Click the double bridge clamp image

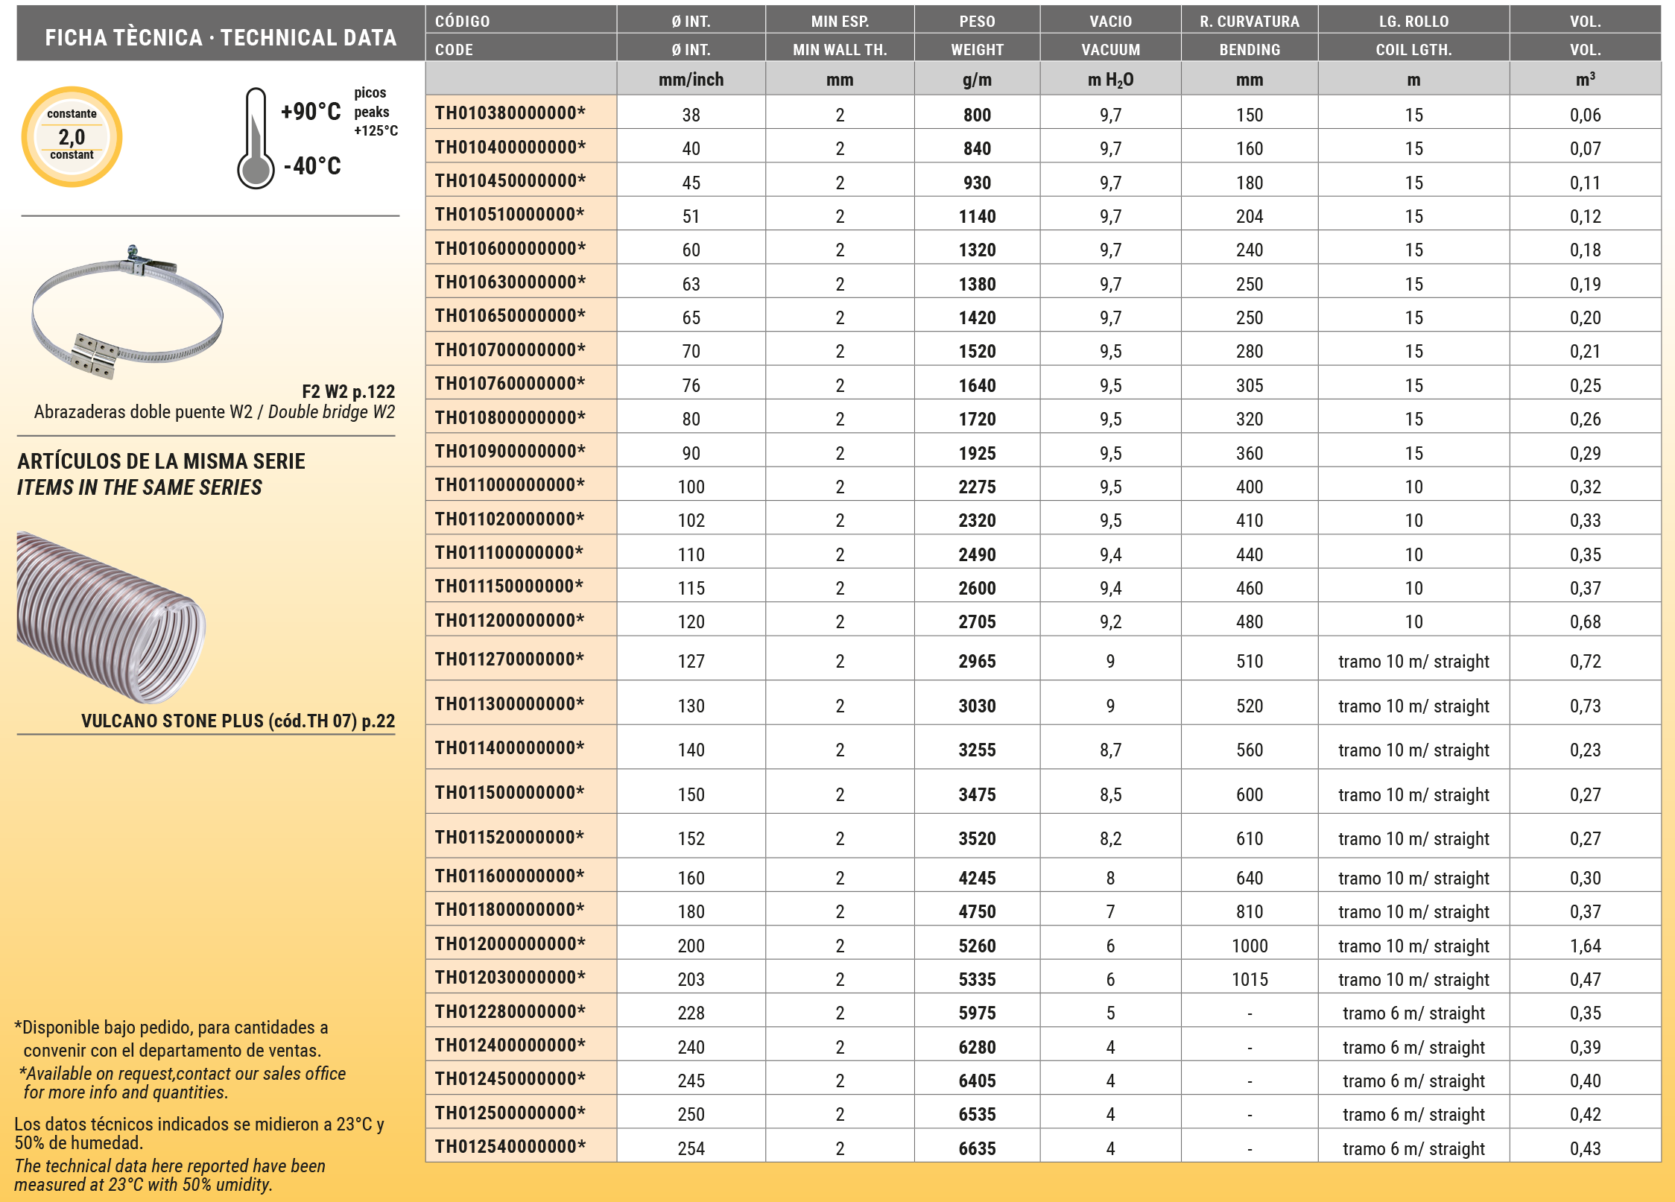[x=127, y=313]
